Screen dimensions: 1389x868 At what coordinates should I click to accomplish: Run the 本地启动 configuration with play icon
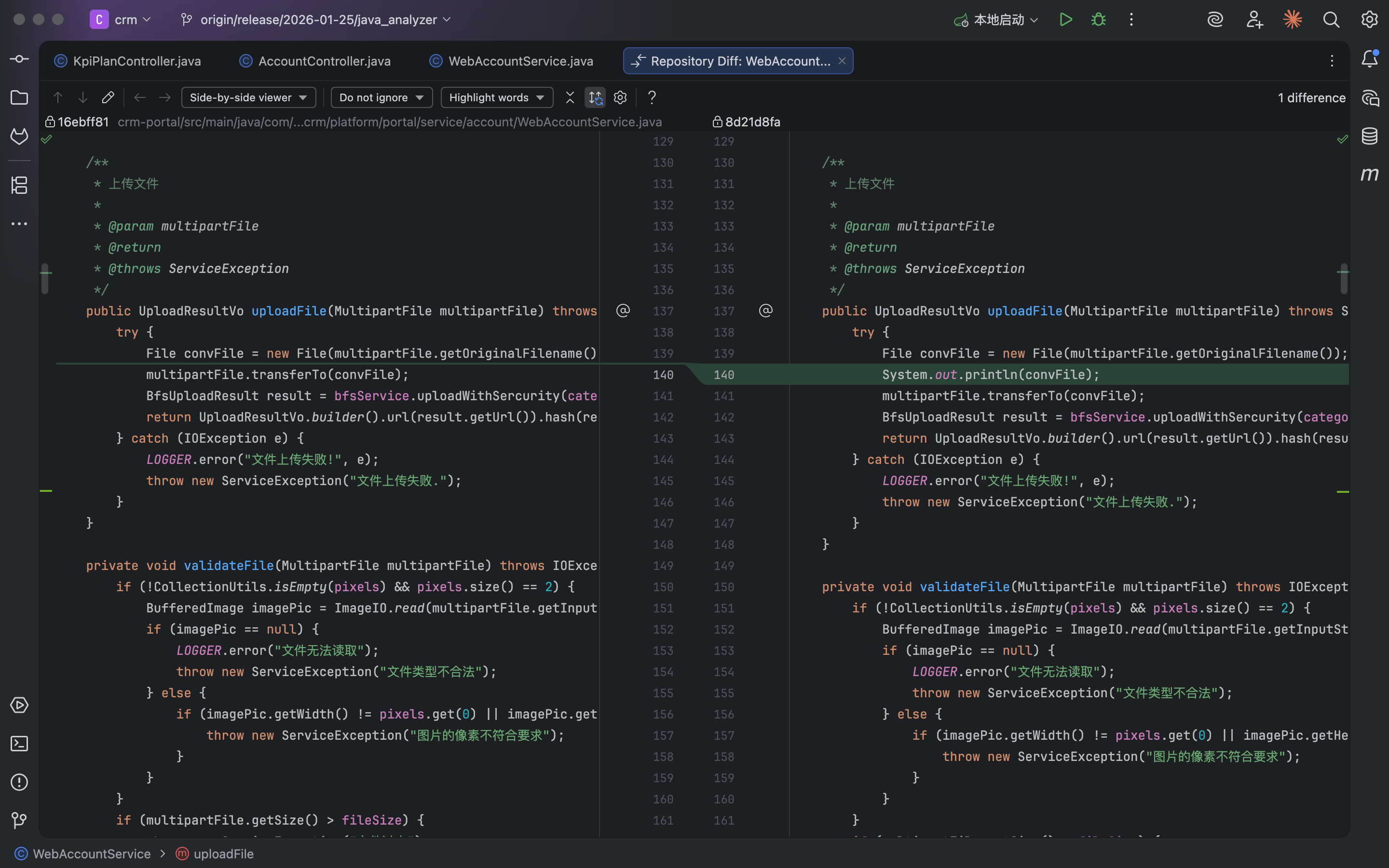click(x=1065, y=19)
